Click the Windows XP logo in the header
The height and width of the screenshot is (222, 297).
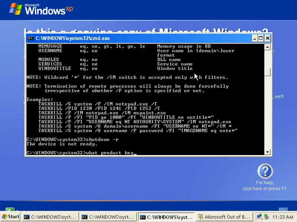pyautogui.click(x=41, y=9)
